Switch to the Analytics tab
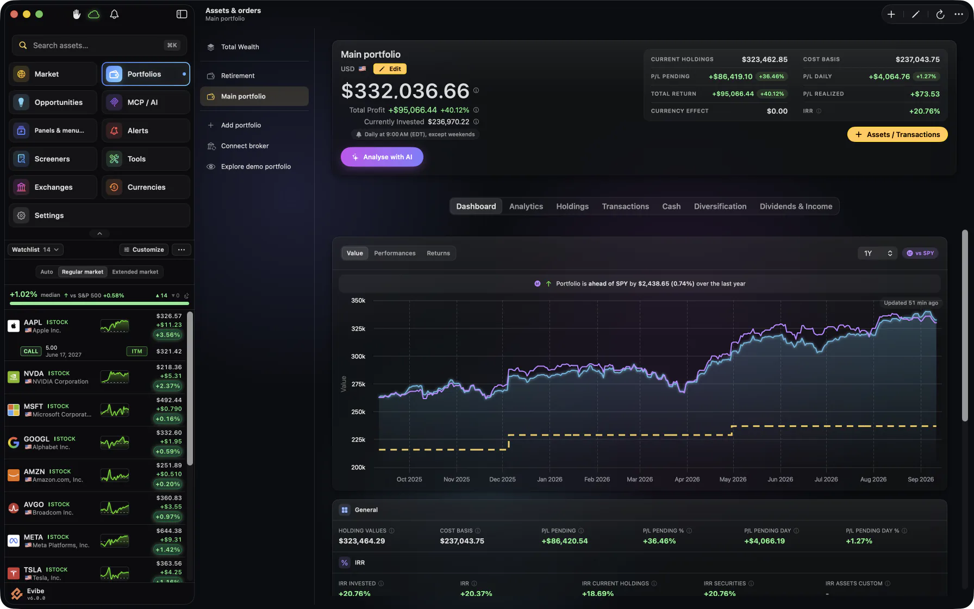The height and width of the screenshot is (609, 974). pos(526,207)
